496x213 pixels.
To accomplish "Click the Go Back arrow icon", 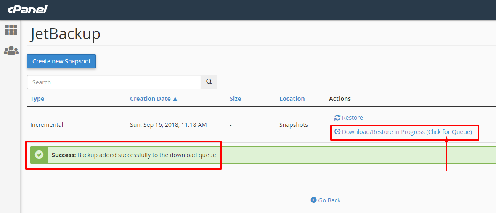I will tap(313, 200).
